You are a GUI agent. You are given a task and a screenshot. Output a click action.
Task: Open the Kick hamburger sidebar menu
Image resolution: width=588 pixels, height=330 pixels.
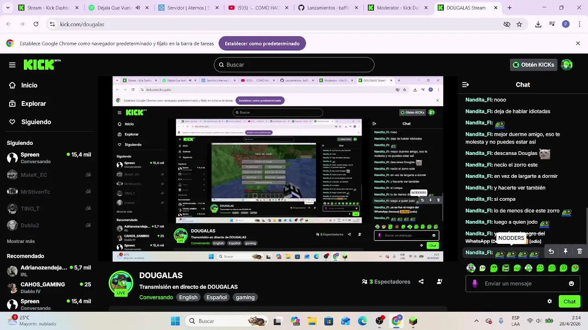[x=12, y=65]
